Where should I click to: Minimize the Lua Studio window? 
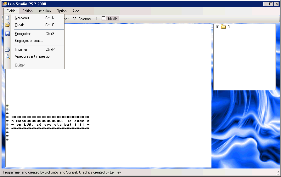coord(266,4)
